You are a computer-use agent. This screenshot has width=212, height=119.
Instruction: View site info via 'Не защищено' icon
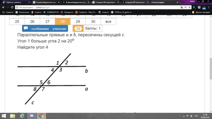17,7
